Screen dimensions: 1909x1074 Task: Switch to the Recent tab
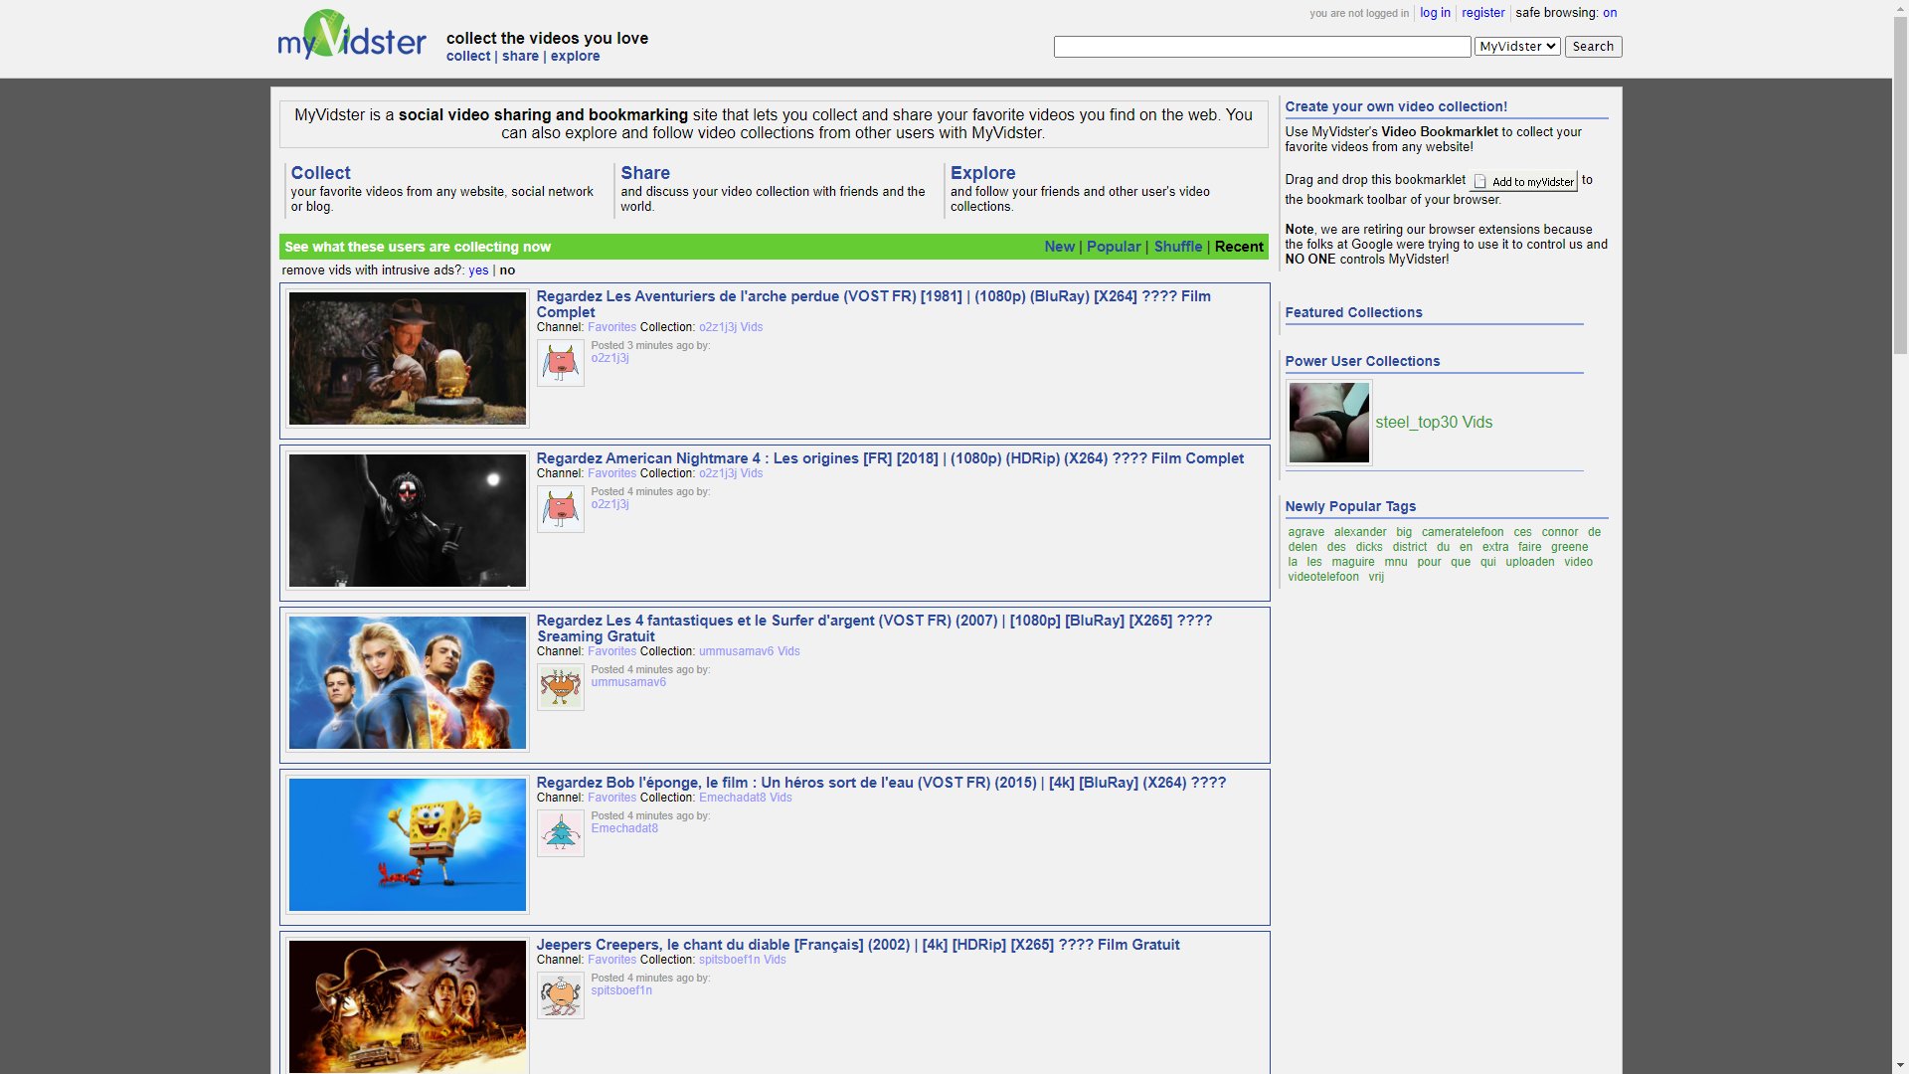point(1239,247)
